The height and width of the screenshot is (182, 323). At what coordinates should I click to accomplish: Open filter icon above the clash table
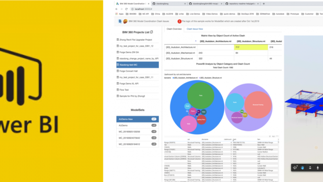point(270,136)
